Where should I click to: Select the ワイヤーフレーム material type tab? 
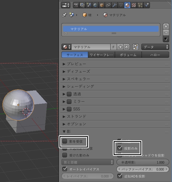click(101, 55)
